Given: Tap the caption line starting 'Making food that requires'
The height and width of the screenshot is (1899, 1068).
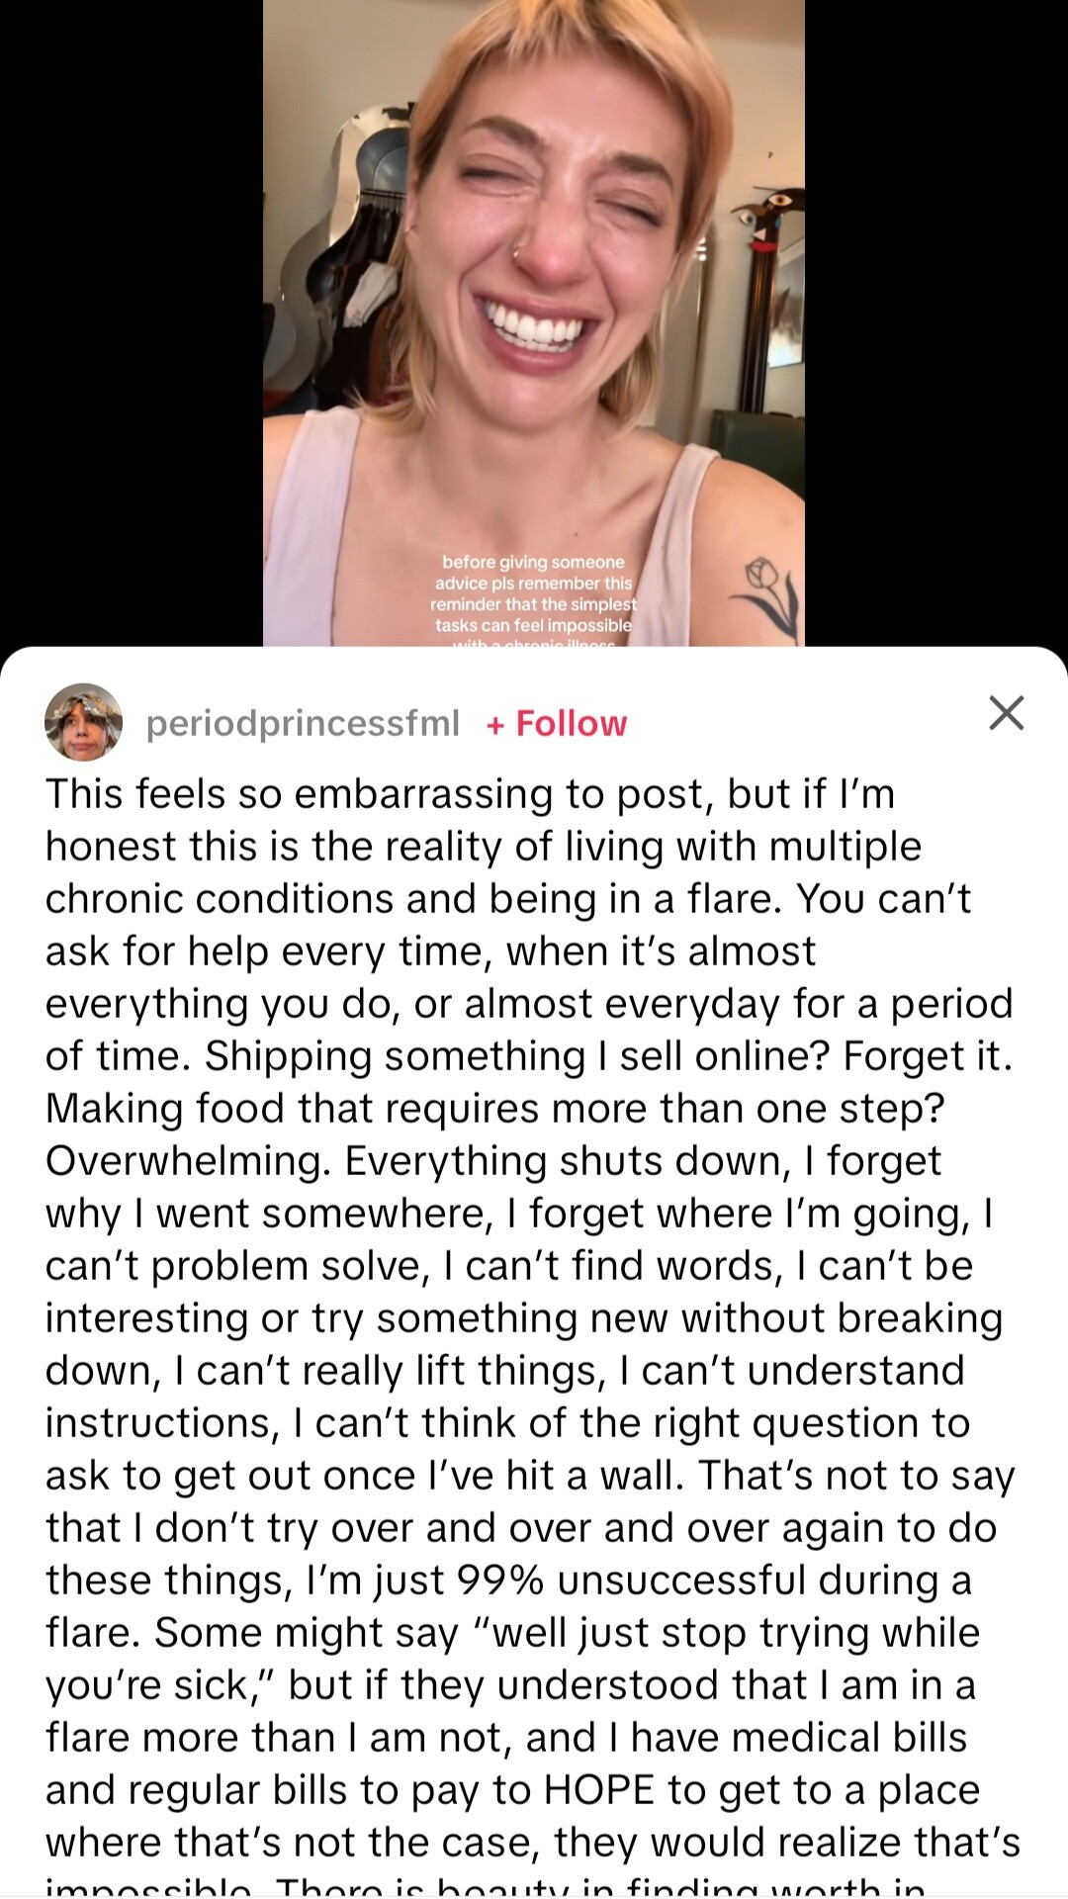Looking at the screenshot, I should [495, 1109].
